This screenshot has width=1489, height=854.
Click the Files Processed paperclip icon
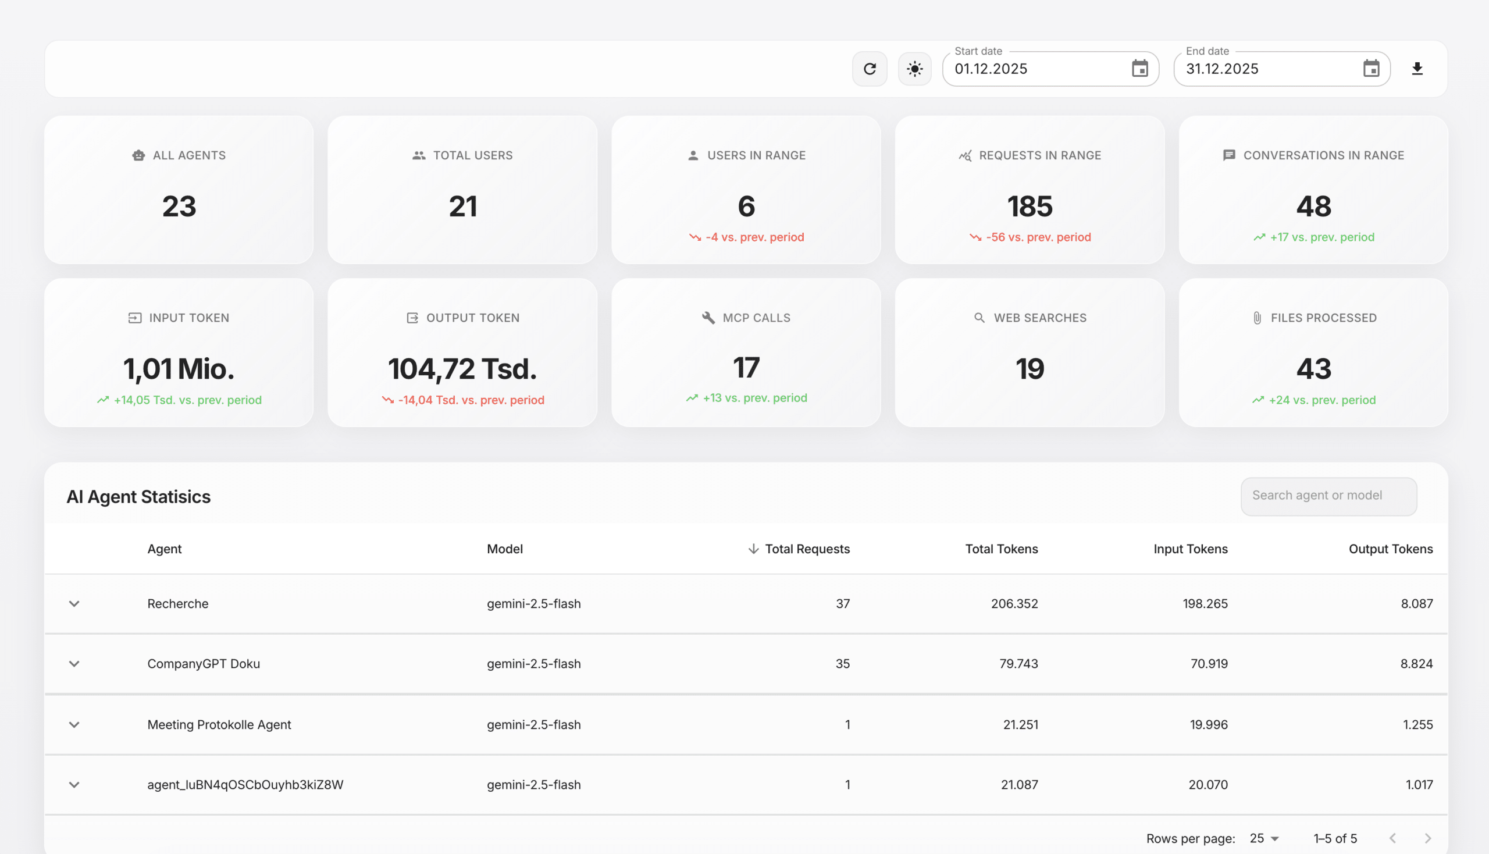pos(1257,318)
